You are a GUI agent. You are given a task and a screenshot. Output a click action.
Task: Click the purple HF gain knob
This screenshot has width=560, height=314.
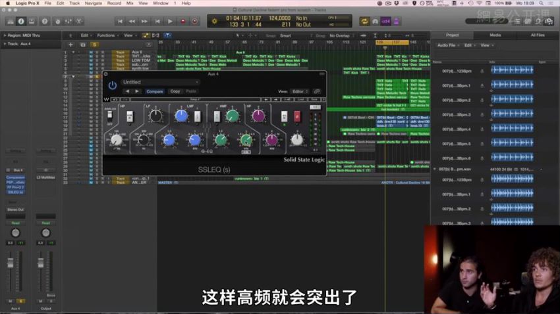pyautogui.click(x=258, y=116)
